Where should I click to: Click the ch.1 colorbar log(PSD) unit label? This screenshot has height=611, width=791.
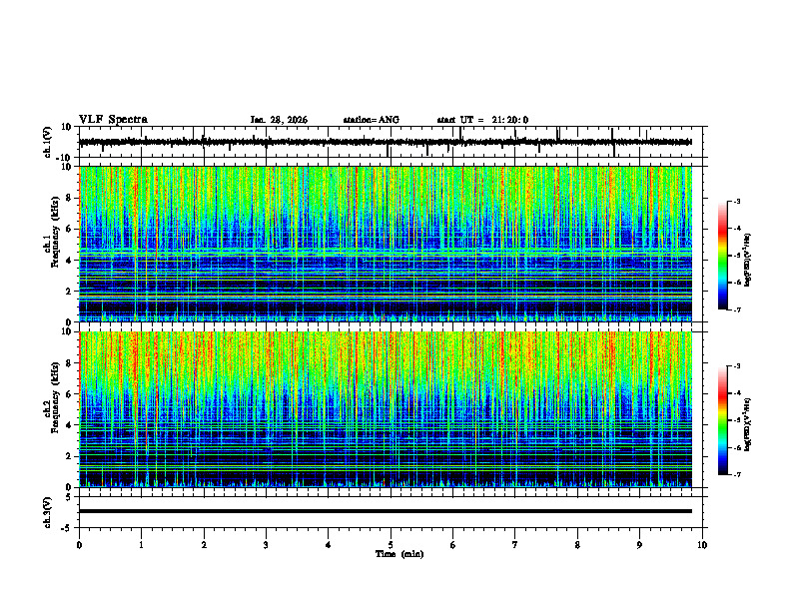[747, 261]
